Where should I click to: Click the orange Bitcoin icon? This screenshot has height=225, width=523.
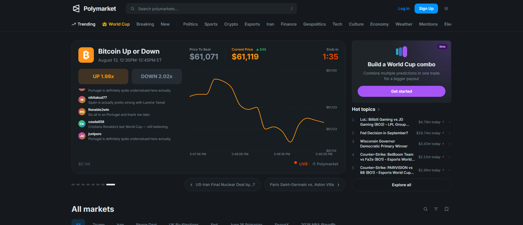click(x=86, y=55)
